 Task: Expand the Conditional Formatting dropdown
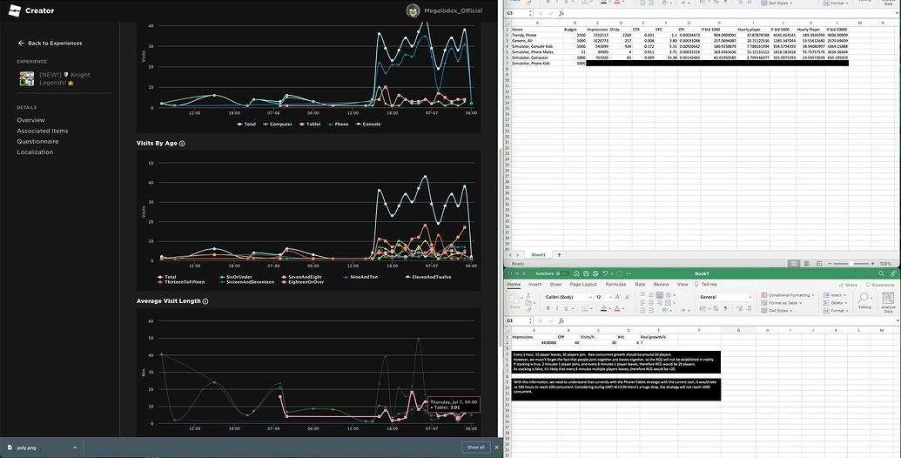tap(787, 295)
